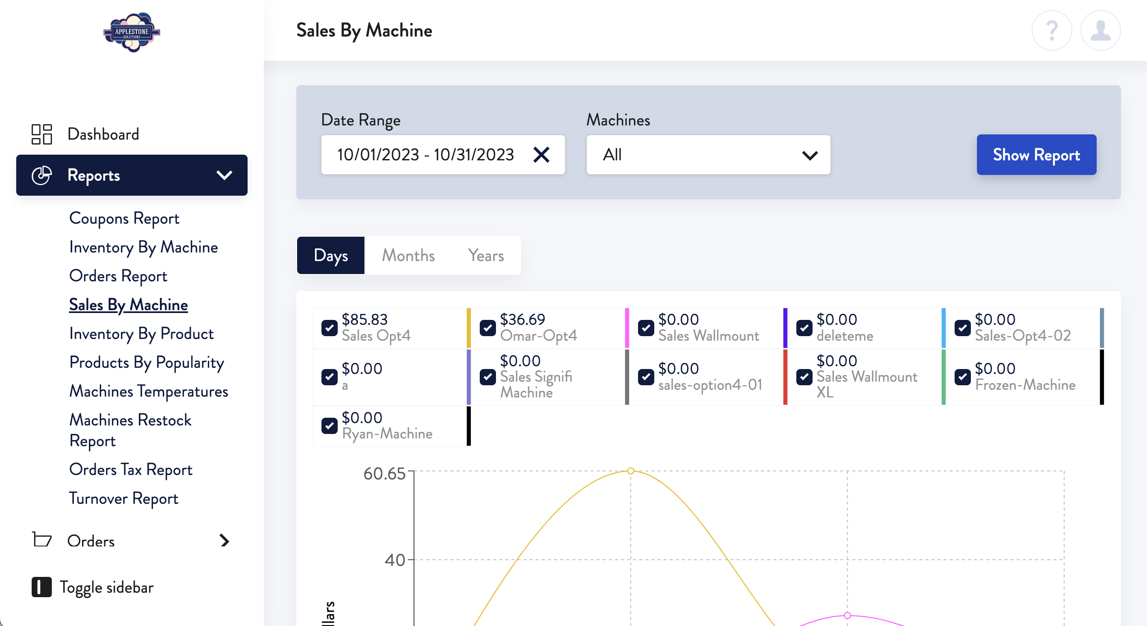The height and width of the screenshot is (626, 1147).
Task: Collapse the Reports menu chevron
Action: coord(224,175)
